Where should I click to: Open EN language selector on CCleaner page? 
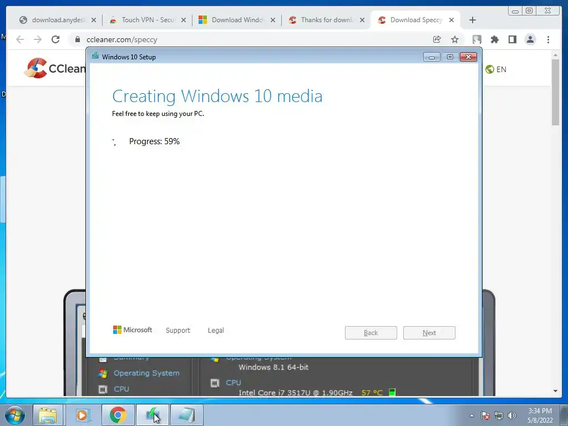click(x=495, y=69)
